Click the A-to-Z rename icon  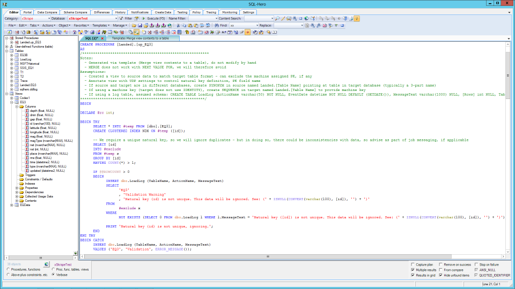coord(224,32)
